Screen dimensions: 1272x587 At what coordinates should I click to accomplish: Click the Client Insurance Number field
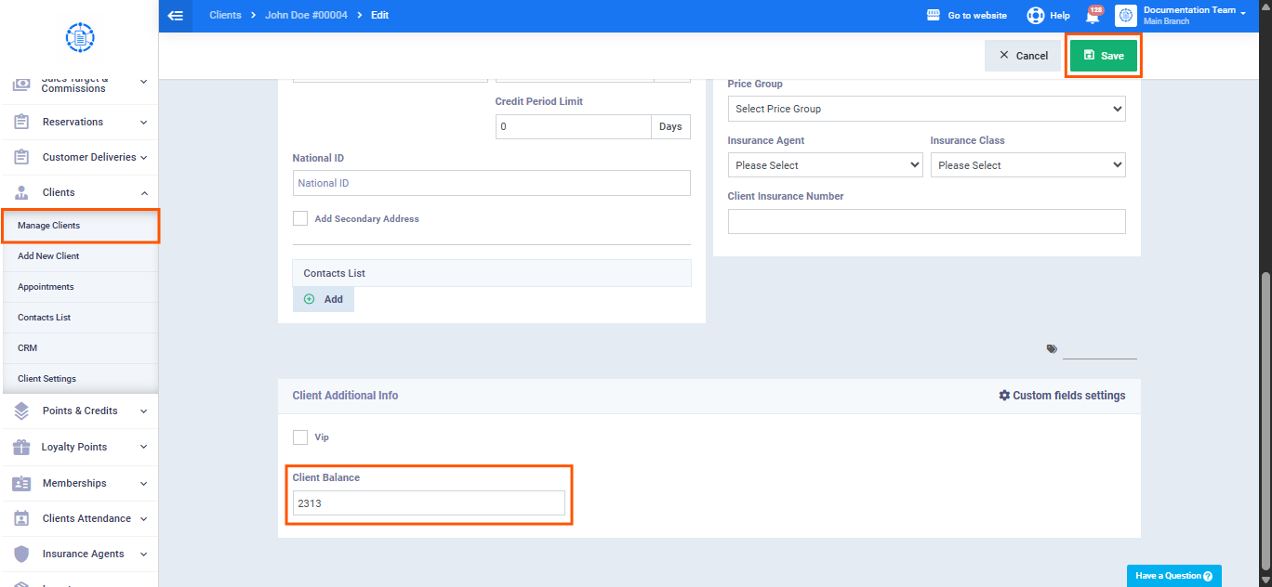point(926,221)
